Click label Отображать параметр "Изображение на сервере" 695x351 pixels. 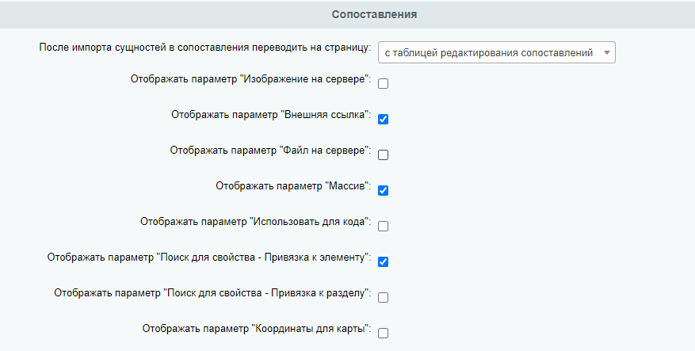pyautogui.click(x=251, y=79)
